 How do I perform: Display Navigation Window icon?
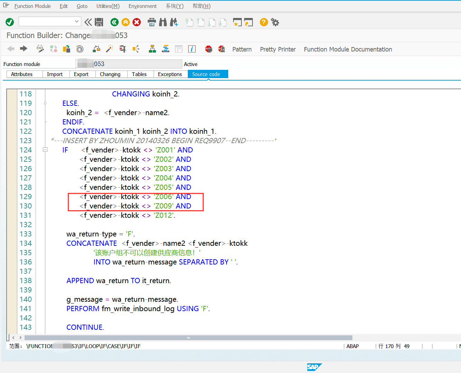(166, 49)
